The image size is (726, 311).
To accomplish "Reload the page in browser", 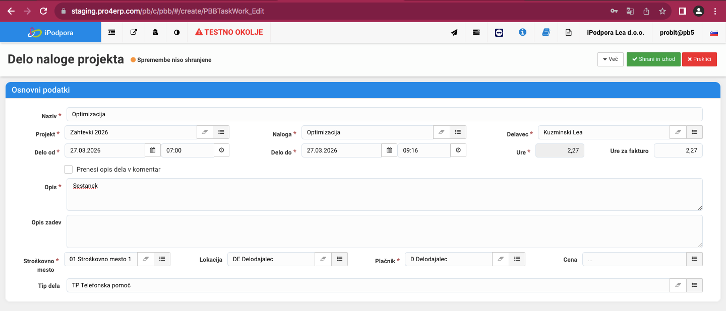I will (43, 11).
